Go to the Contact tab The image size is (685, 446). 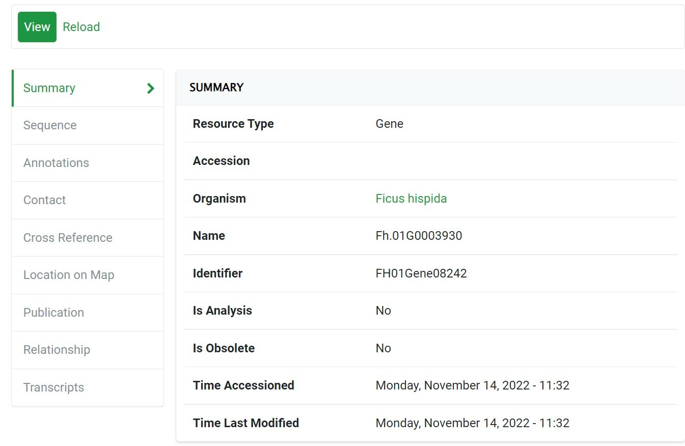click(x=45, y=200)
